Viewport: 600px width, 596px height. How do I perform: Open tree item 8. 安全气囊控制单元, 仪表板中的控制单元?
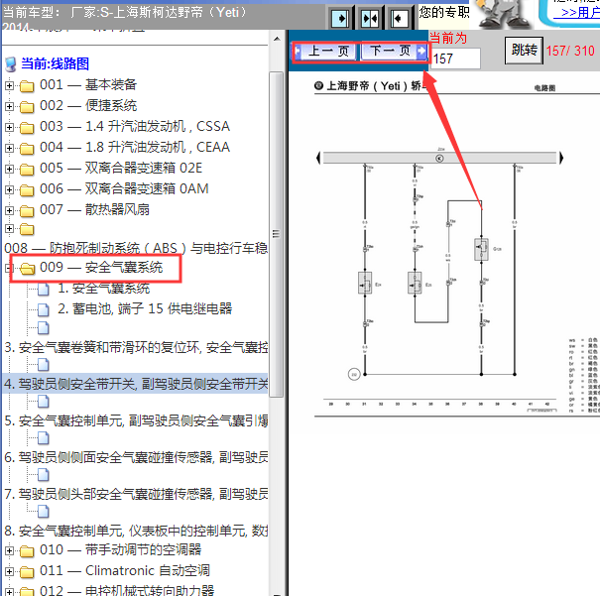pos(136,531)
